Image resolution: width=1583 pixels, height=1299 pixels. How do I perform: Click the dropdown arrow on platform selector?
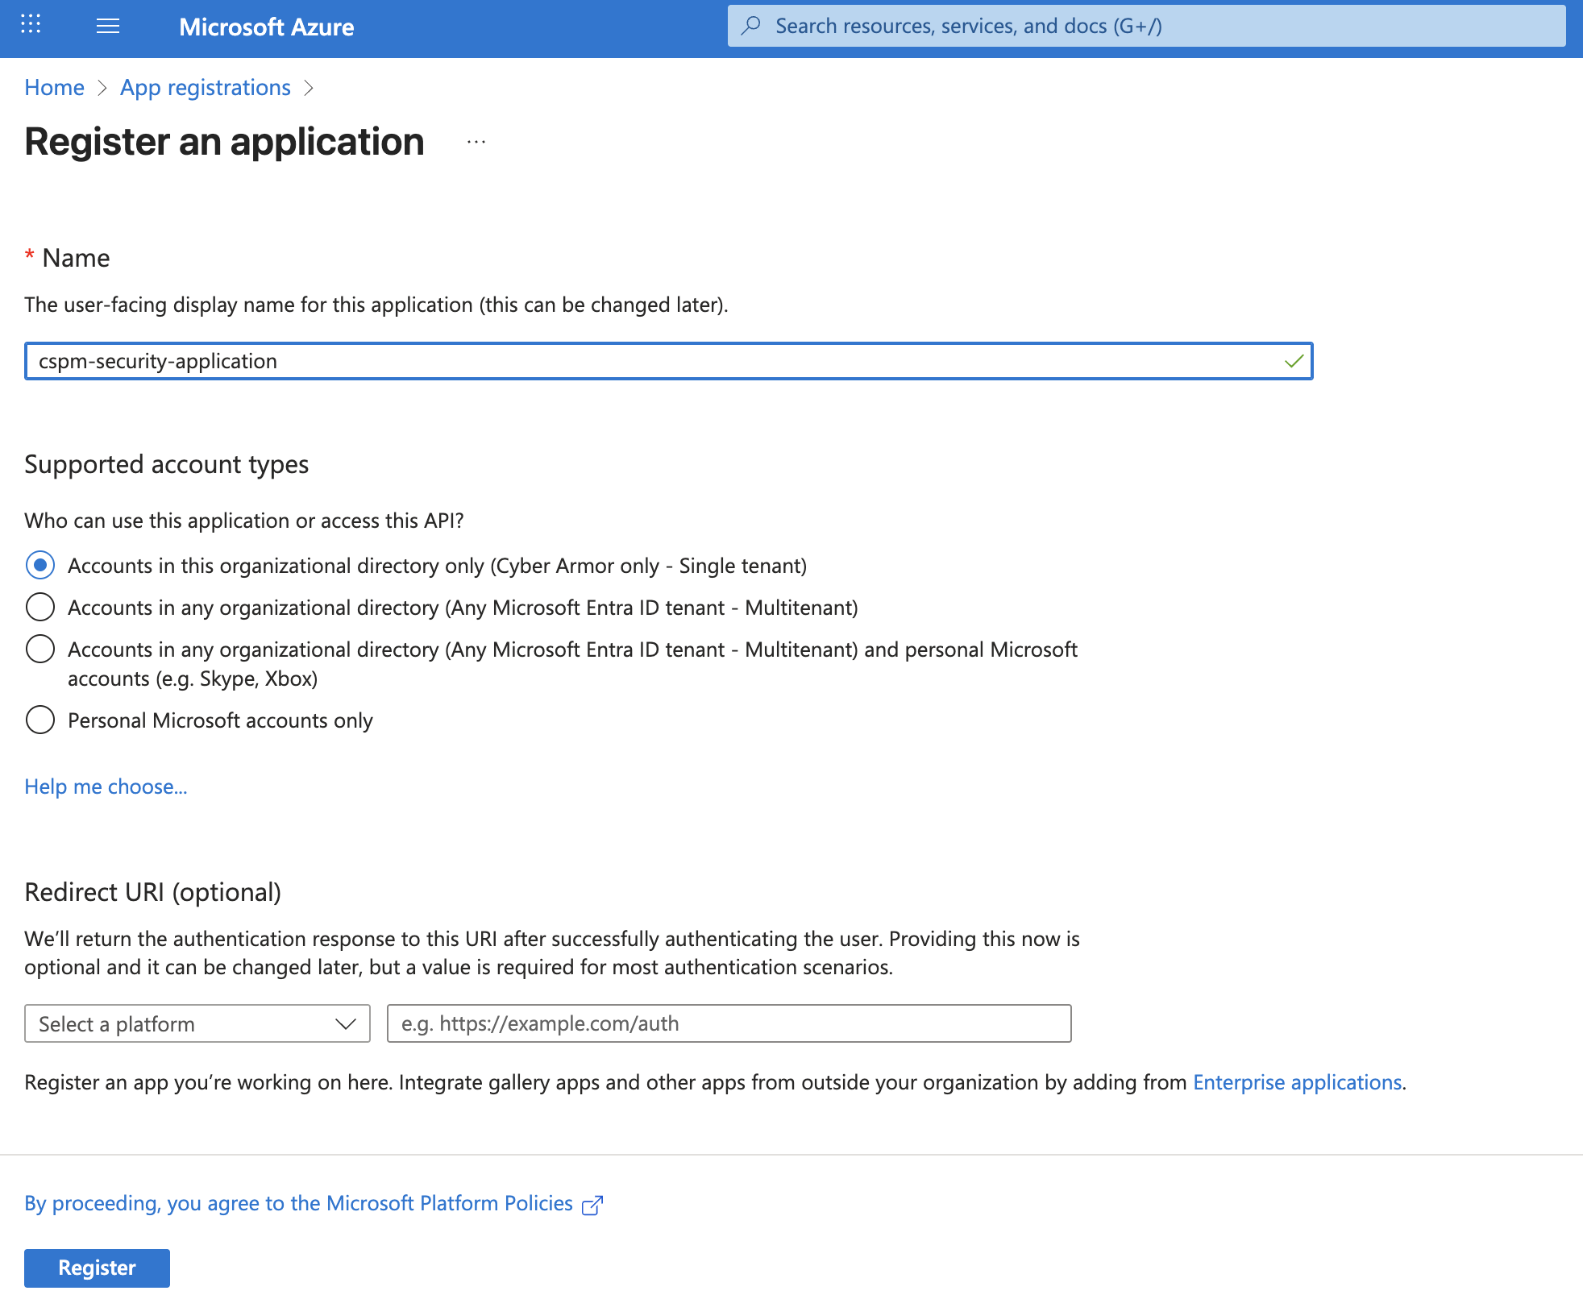tap(346, 1024)
